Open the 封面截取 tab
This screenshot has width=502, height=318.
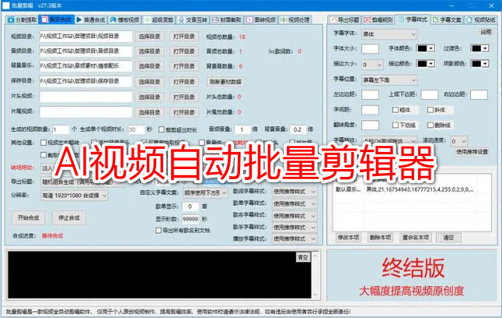point(226,20)
